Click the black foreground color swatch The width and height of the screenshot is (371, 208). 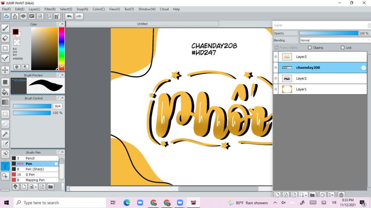pos(16,32)
